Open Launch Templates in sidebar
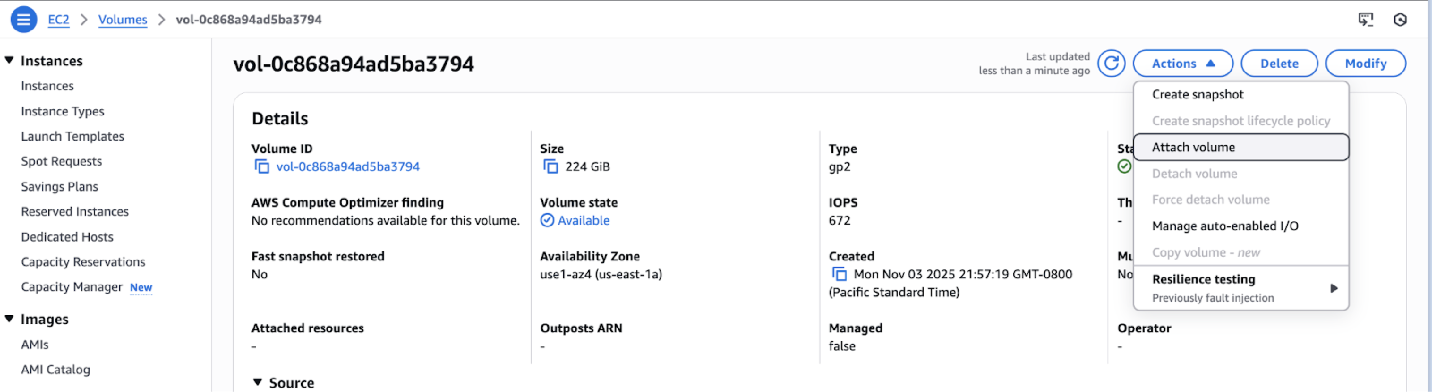This screenshot has height=392, width=1432. [72, 136]
